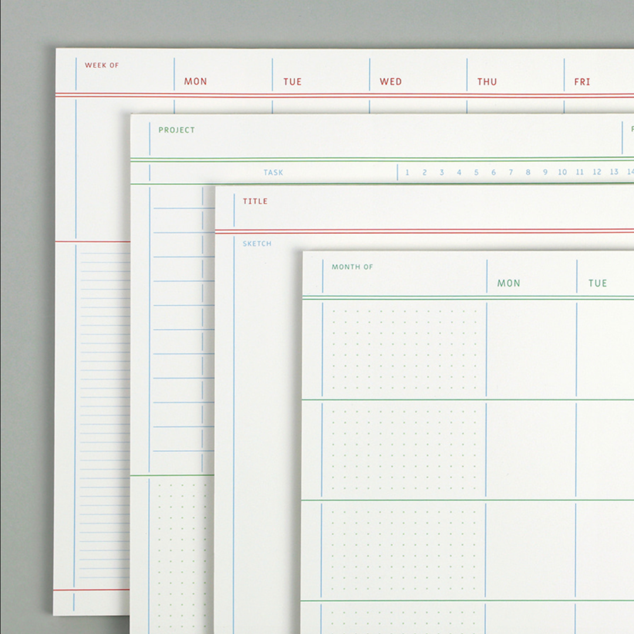Click the WEEK OF label on the weekly pad
This screenshot has width=634, height=634.
point(104,65)
